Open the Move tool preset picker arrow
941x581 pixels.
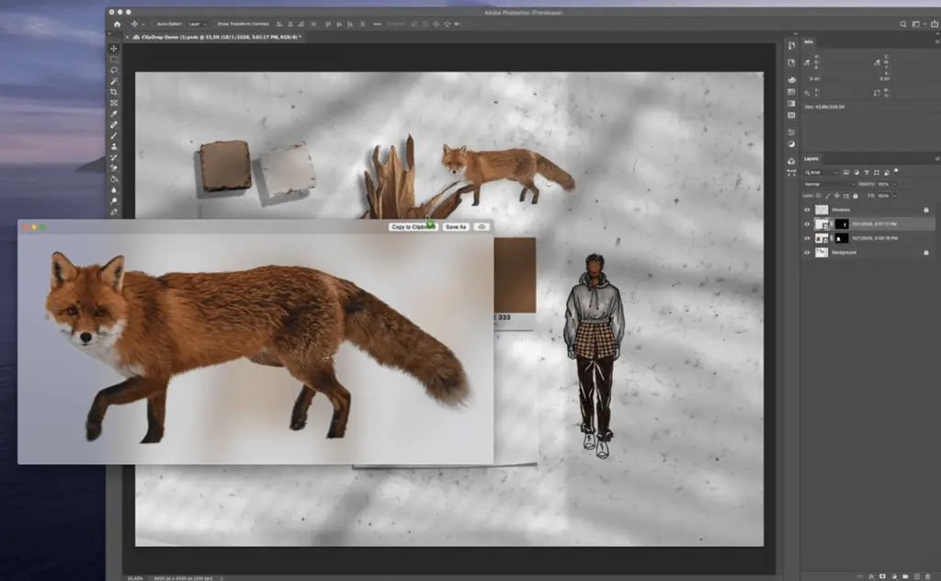tap(143, 25)
